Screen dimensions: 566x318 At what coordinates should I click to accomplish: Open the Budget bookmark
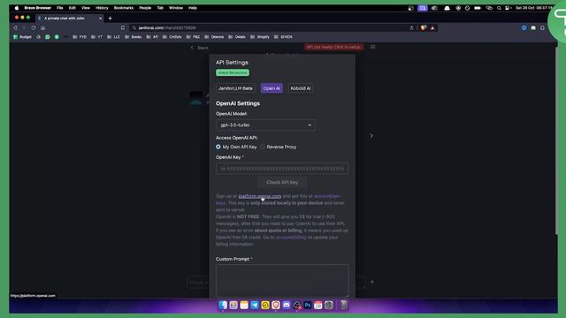(22, 37)
